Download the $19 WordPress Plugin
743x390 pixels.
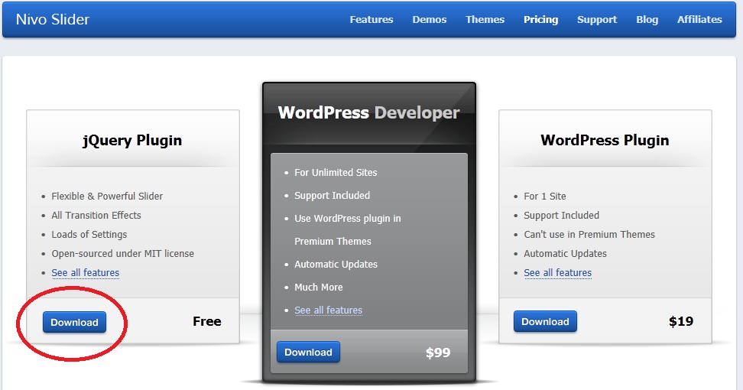[545, 322]
